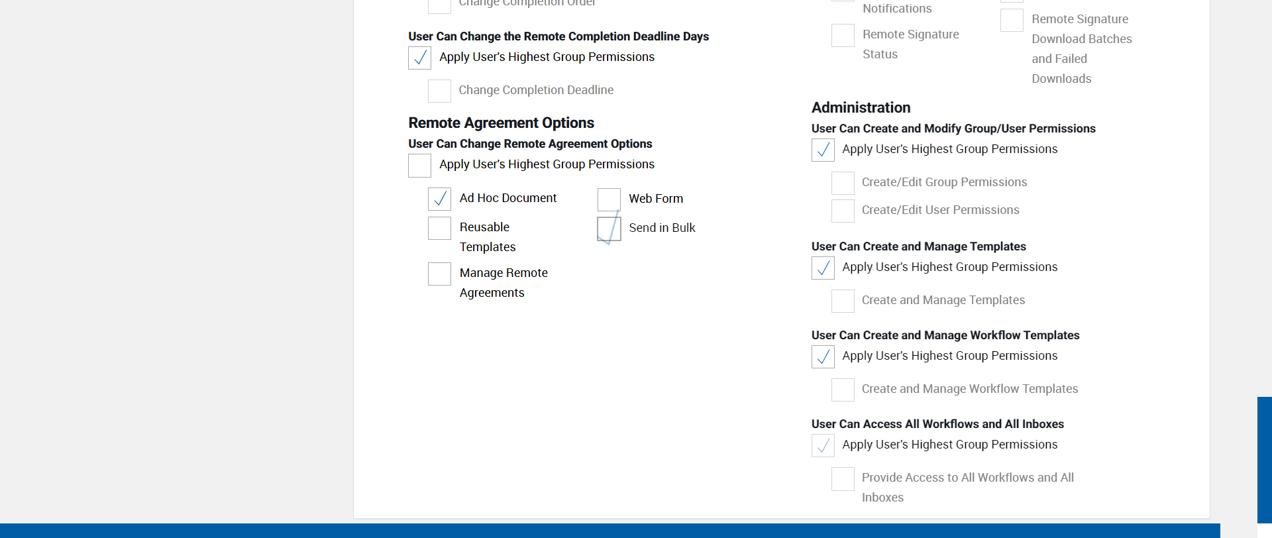Viewport: 1272px width, 538px height.
Task: Uncheck the Ad Hoc Document option
Action: click(439, 199)
